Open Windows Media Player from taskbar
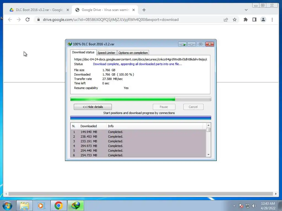Screen dimensions: 282x211 coord(41,206)
